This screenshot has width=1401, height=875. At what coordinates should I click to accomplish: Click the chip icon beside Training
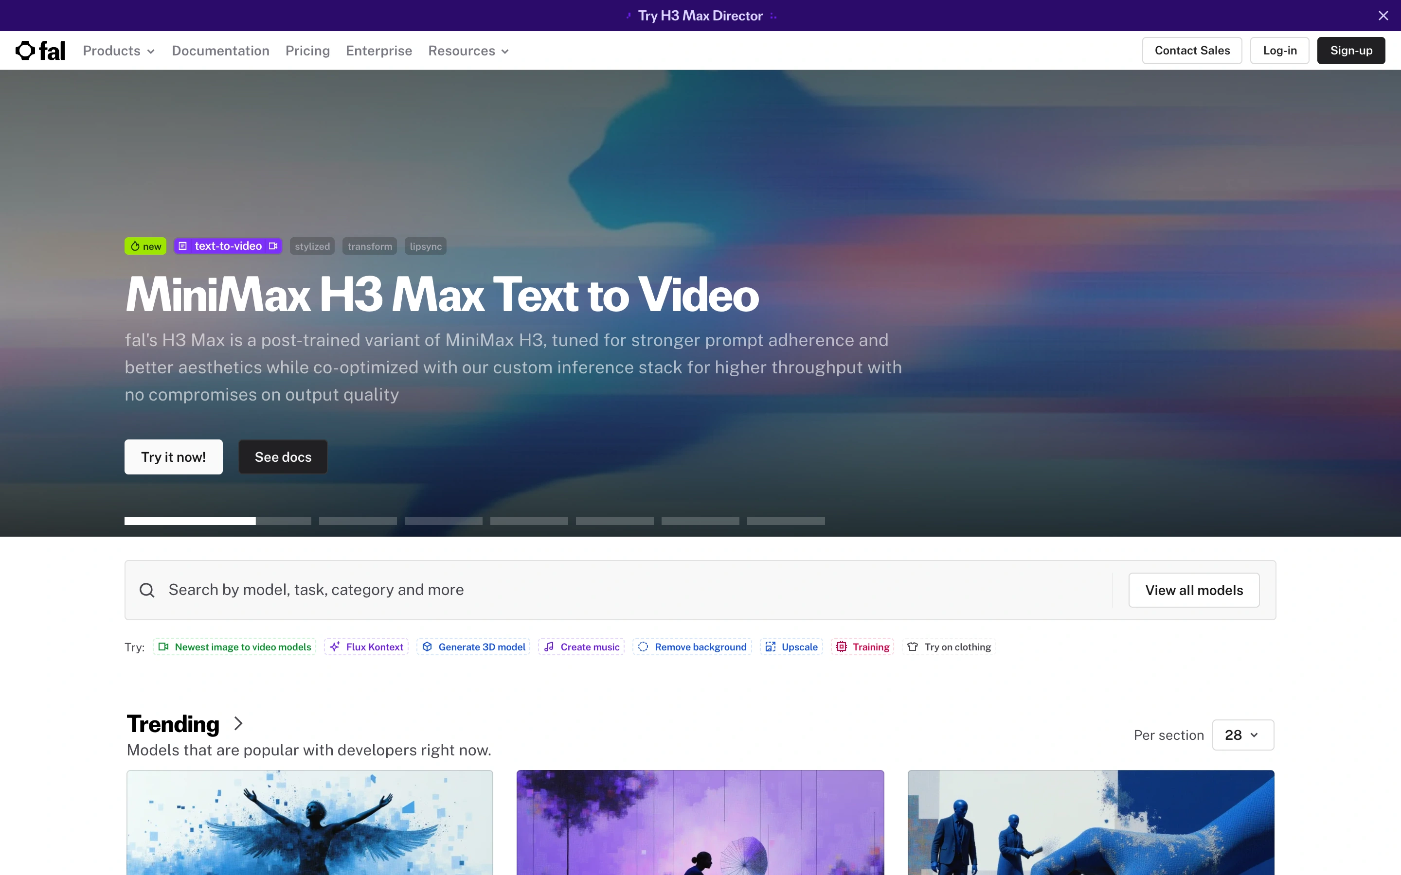(842, 647)
